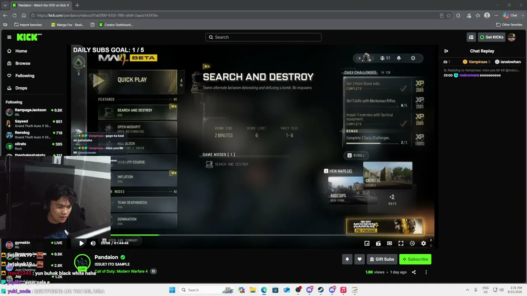Enable mini player mode

pyautogui.click(x=367, y=243)
